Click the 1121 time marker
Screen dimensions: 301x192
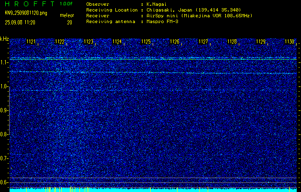pyautogui.click(x=31, y=42)
